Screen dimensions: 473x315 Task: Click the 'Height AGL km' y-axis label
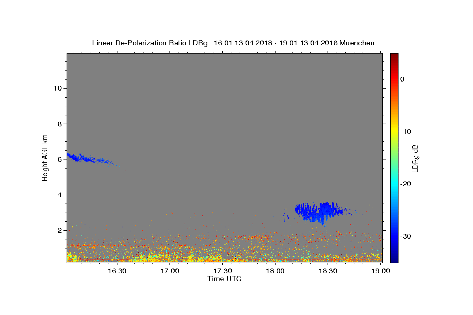[x=45, y=157]
